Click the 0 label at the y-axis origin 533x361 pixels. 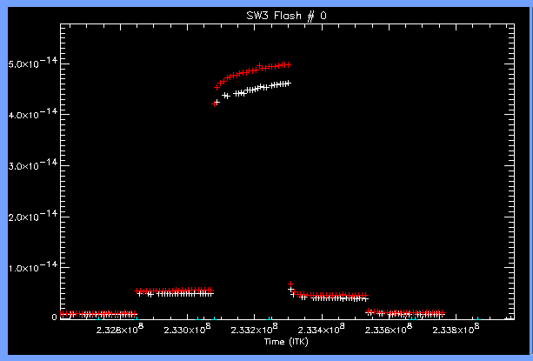(x=53, y=318)
